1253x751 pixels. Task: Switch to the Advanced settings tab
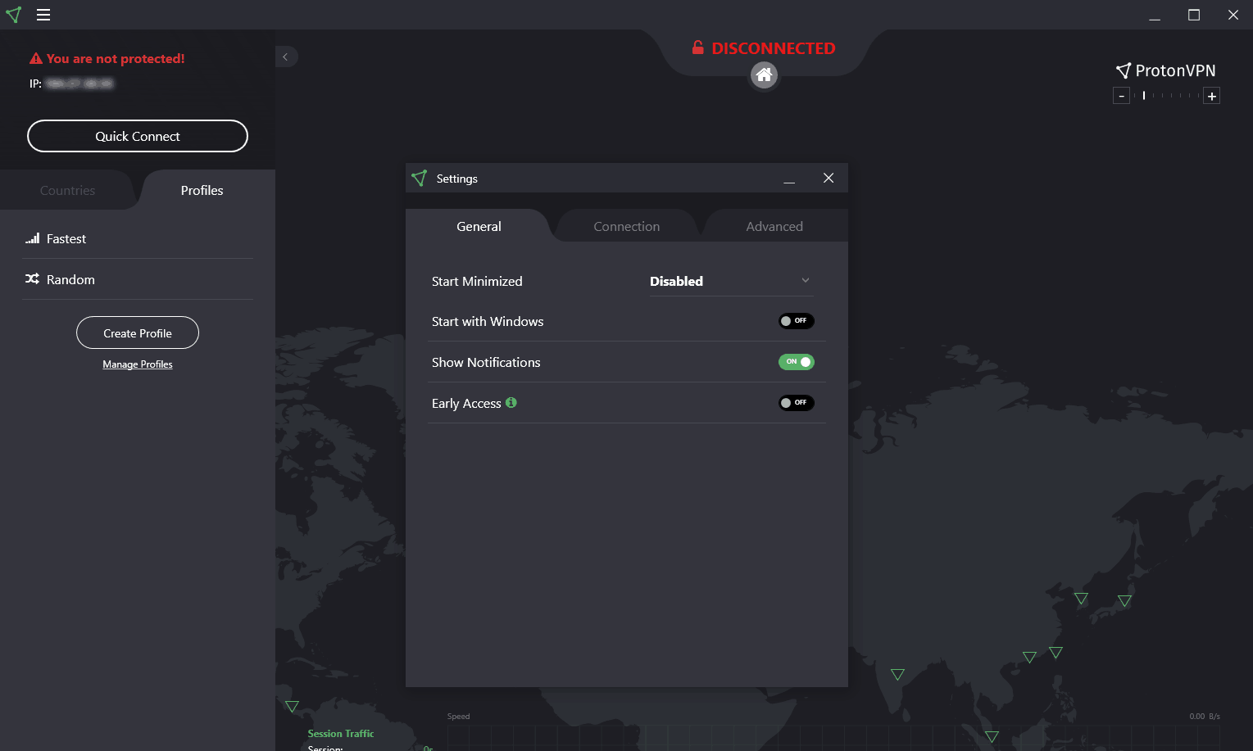point(774,226)
